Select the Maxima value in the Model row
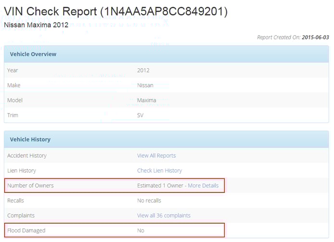 click(x=147, y=100)
